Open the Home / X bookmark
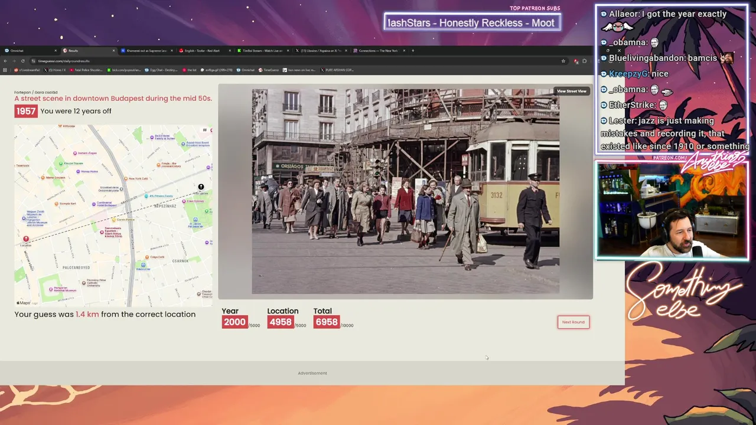 (x=56, y=70)
